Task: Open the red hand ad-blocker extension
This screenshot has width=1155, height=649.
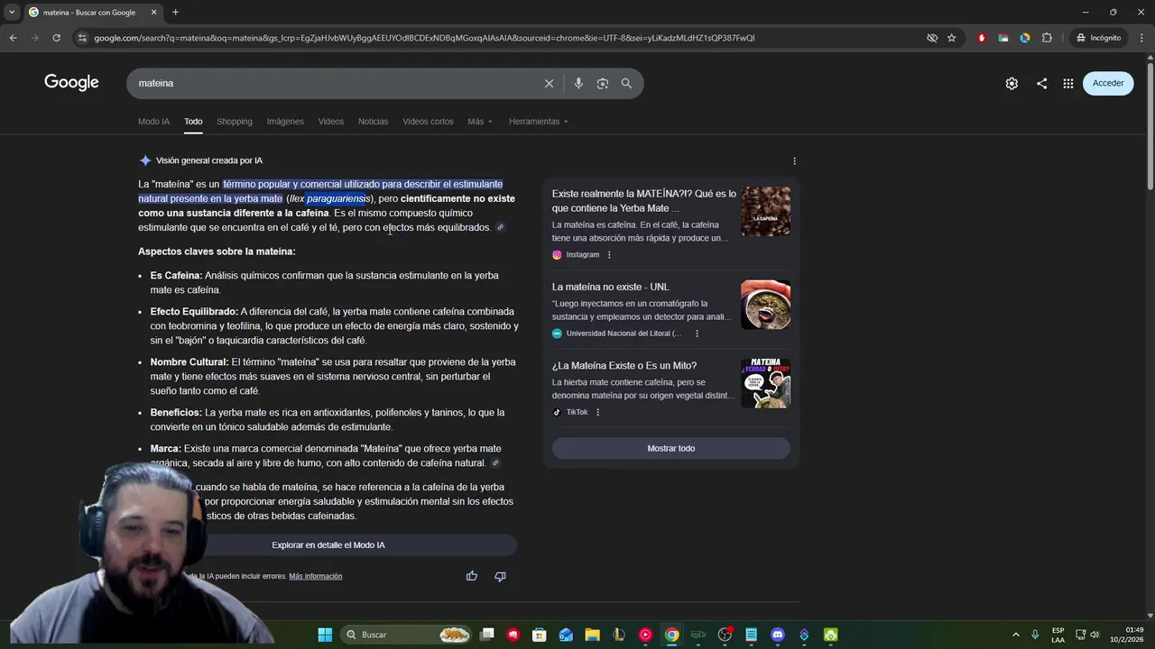Action: click(x=982, y=38)
